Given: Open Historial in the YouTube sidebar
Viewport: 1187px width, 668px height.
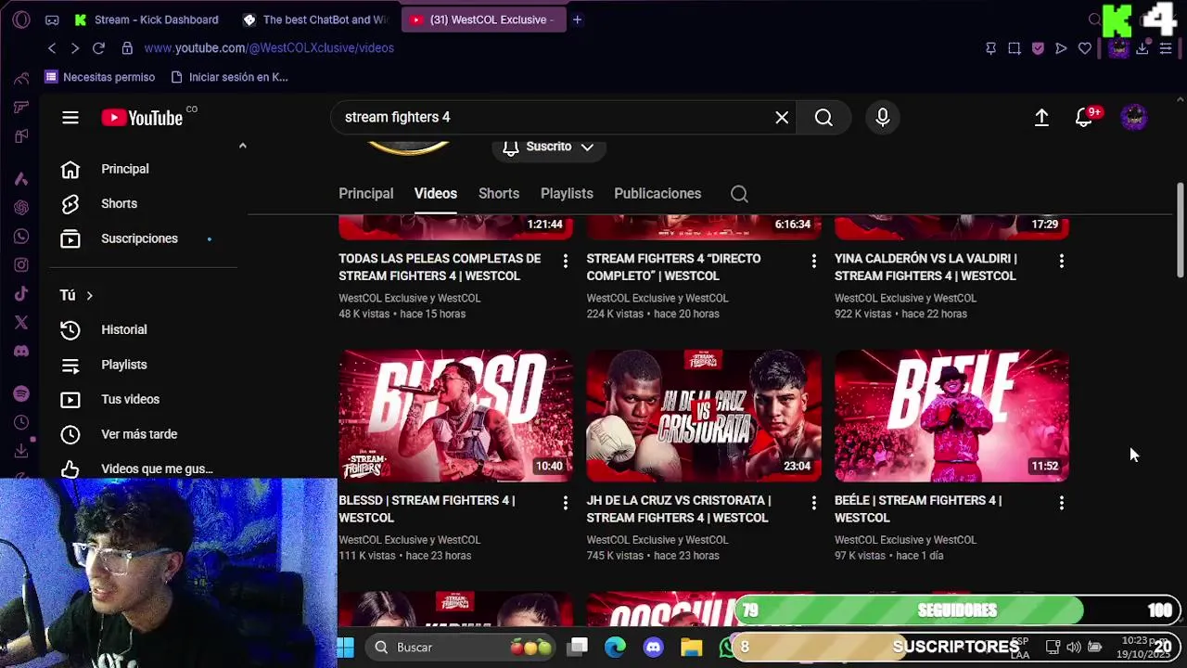Looking at the screenshot, I should pyautogui.click(x=142, y=329).
